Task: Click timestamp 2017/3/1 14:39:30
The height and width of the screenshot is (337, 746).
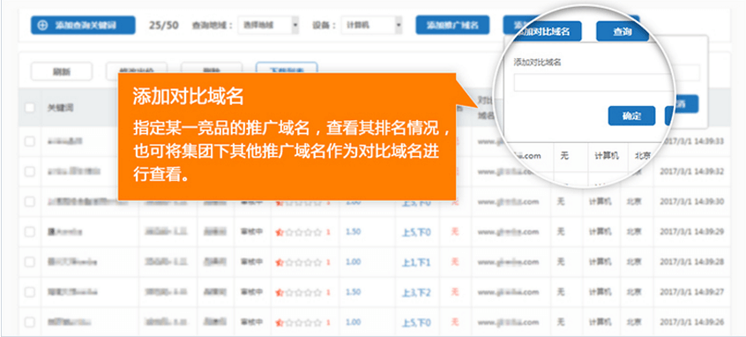Action: click(x=691, y=202)
